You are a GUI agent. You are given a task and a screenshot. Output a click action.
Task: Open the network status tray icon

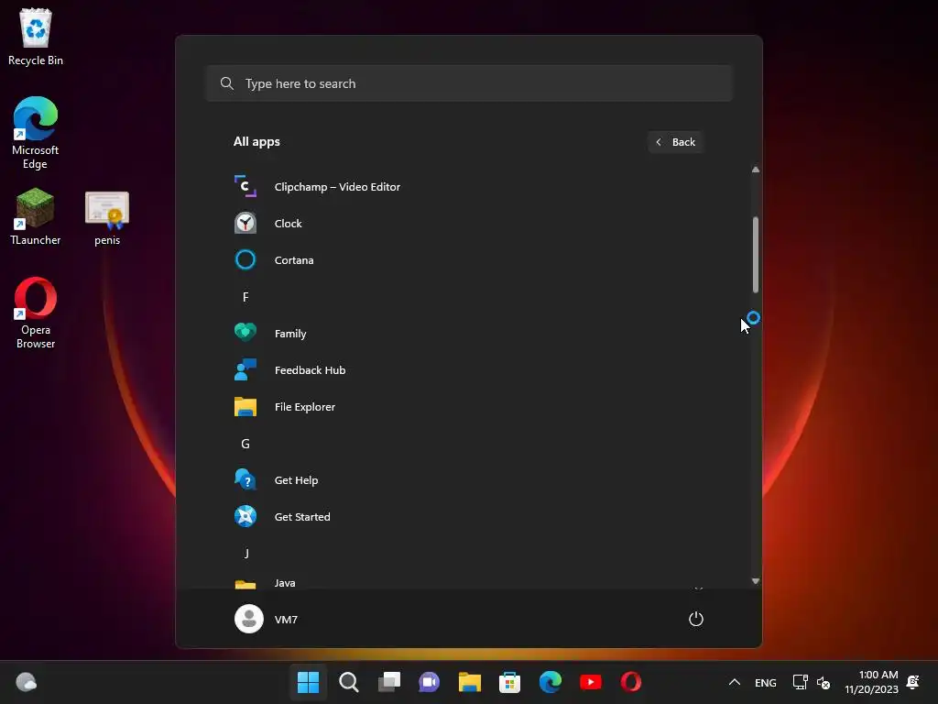(x=800, y=682)
